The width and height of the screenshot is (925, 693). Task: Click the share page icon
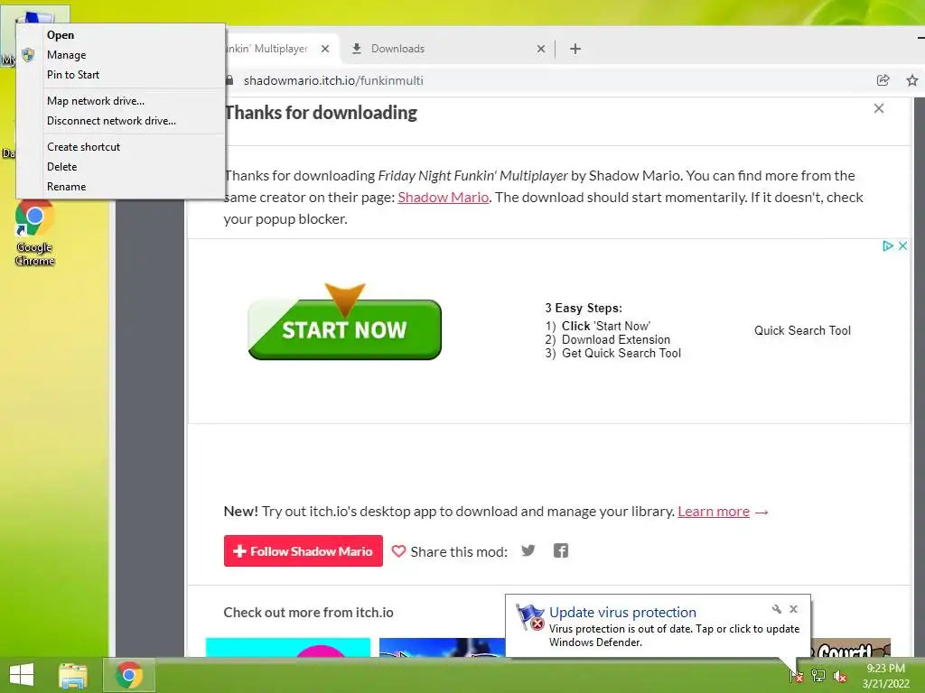pyautogui.click(x=883, y=80)
